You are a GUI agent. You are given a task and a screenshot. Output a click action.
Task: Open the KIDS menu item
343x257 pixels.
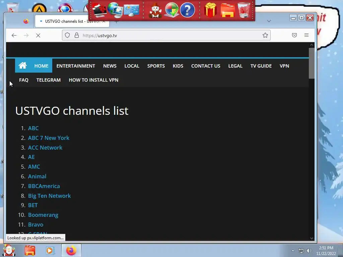click(x=178, y=66)
